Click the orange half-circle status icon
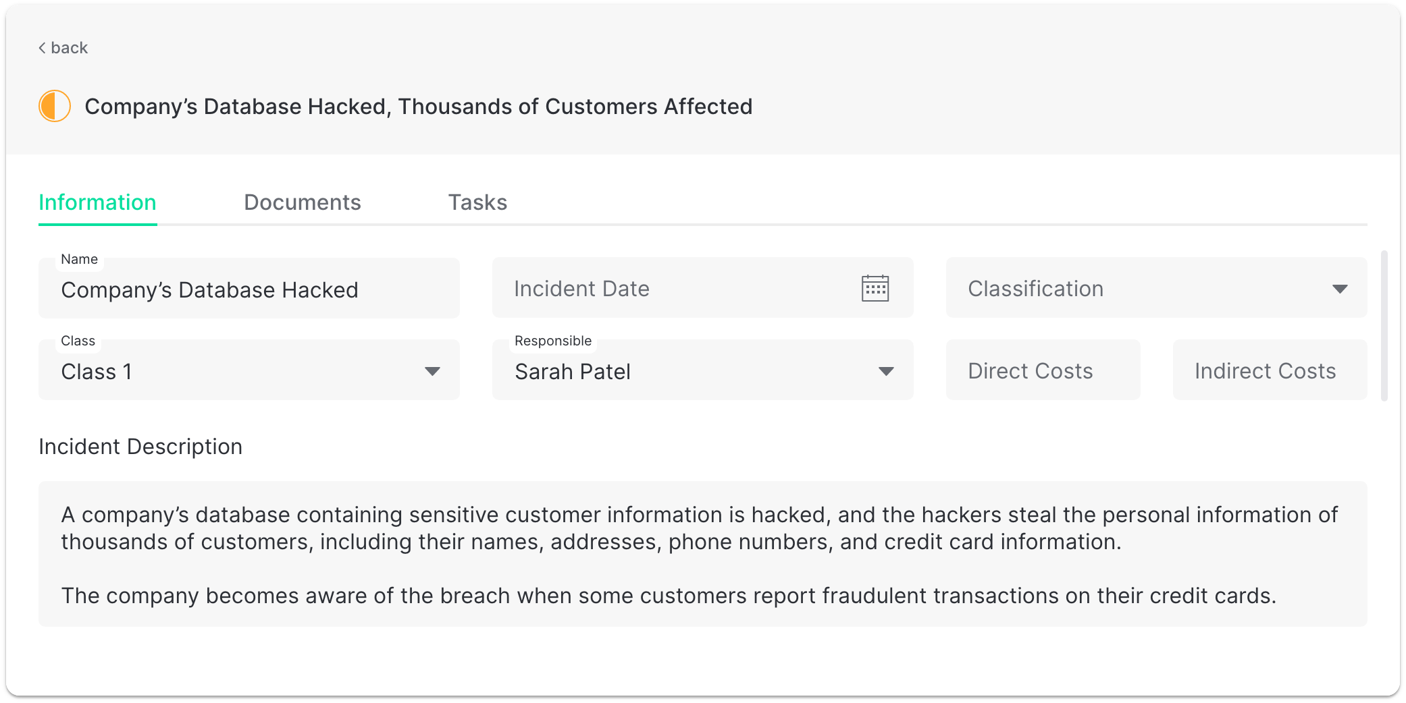The height and width of the screenshot is (703, 1406). coord(55,107)
